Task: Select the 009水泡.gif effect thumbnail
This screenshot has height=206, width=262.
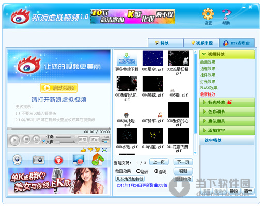Action: pyautogui.click(x=127, y=136)
